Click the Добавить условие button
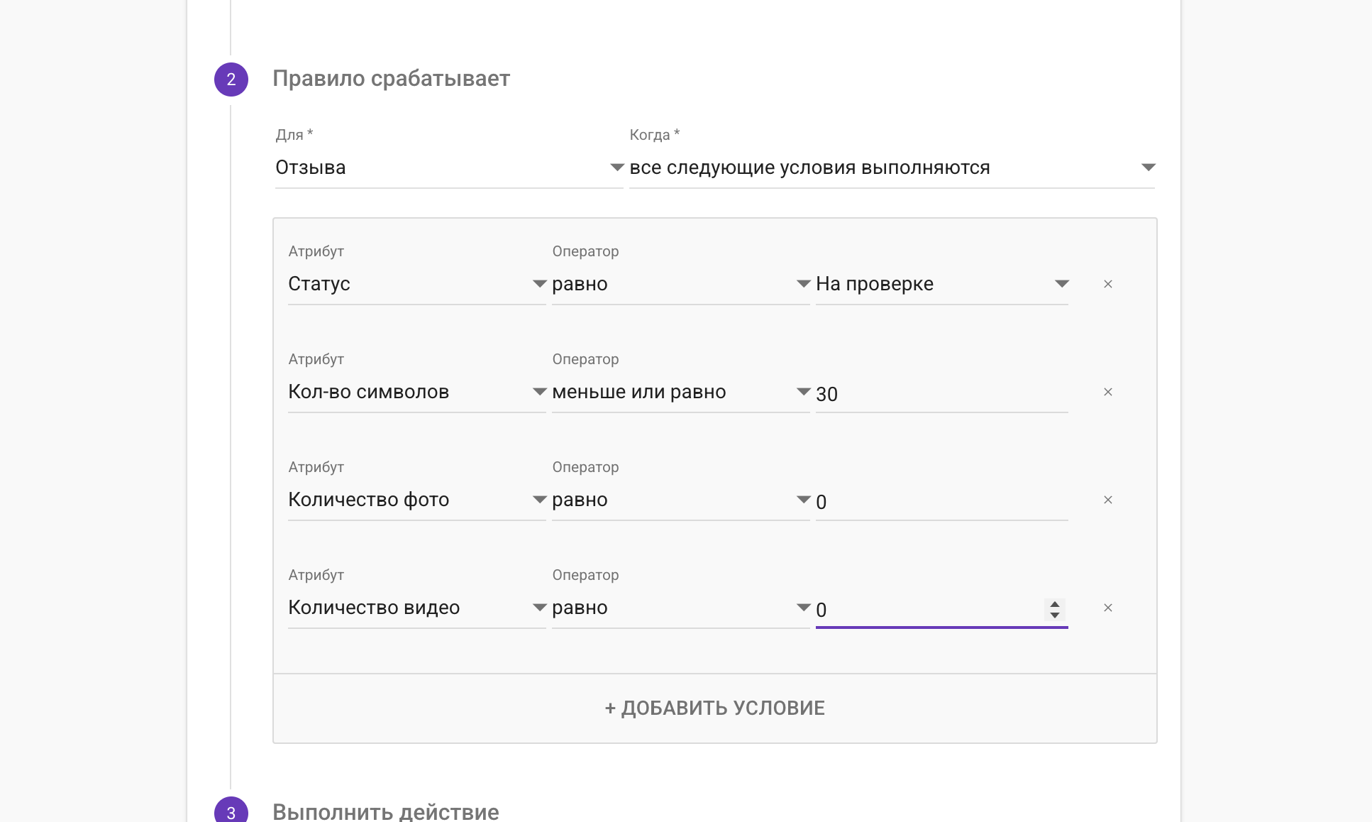This screenshot has width=1372, height=822. 714,708
